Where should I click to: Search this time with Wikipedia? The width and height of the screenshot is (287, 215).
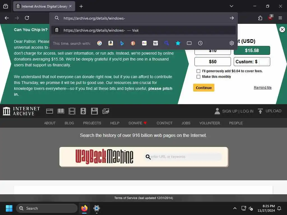155,43
